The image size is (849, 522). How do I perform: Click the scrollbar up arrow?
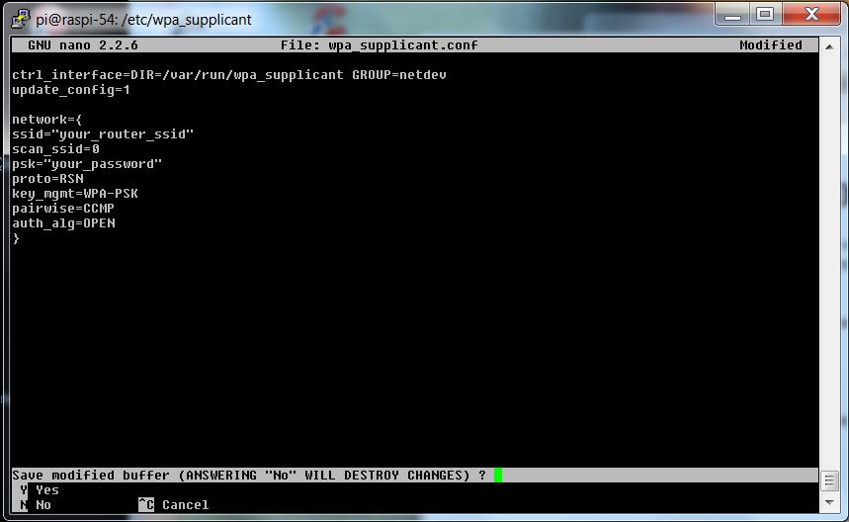tap(829, 47)
